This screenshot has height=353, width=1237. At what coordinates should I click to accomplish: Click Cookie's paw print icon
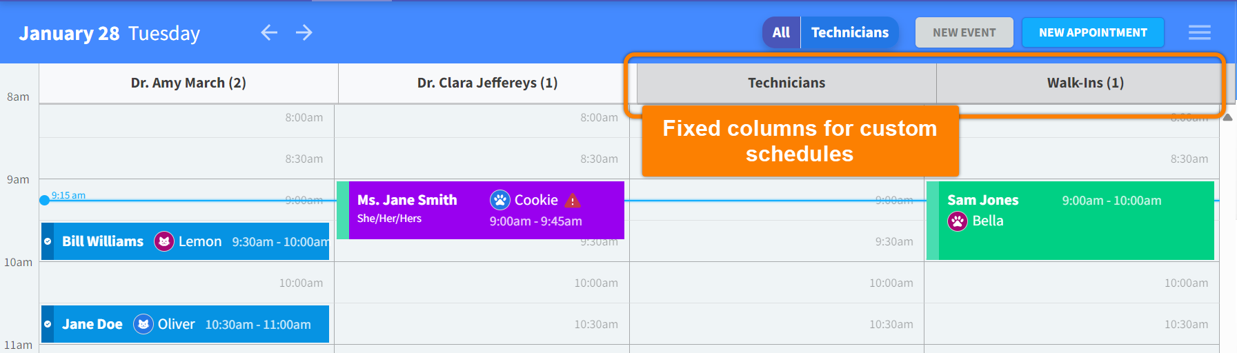point(499,200)
